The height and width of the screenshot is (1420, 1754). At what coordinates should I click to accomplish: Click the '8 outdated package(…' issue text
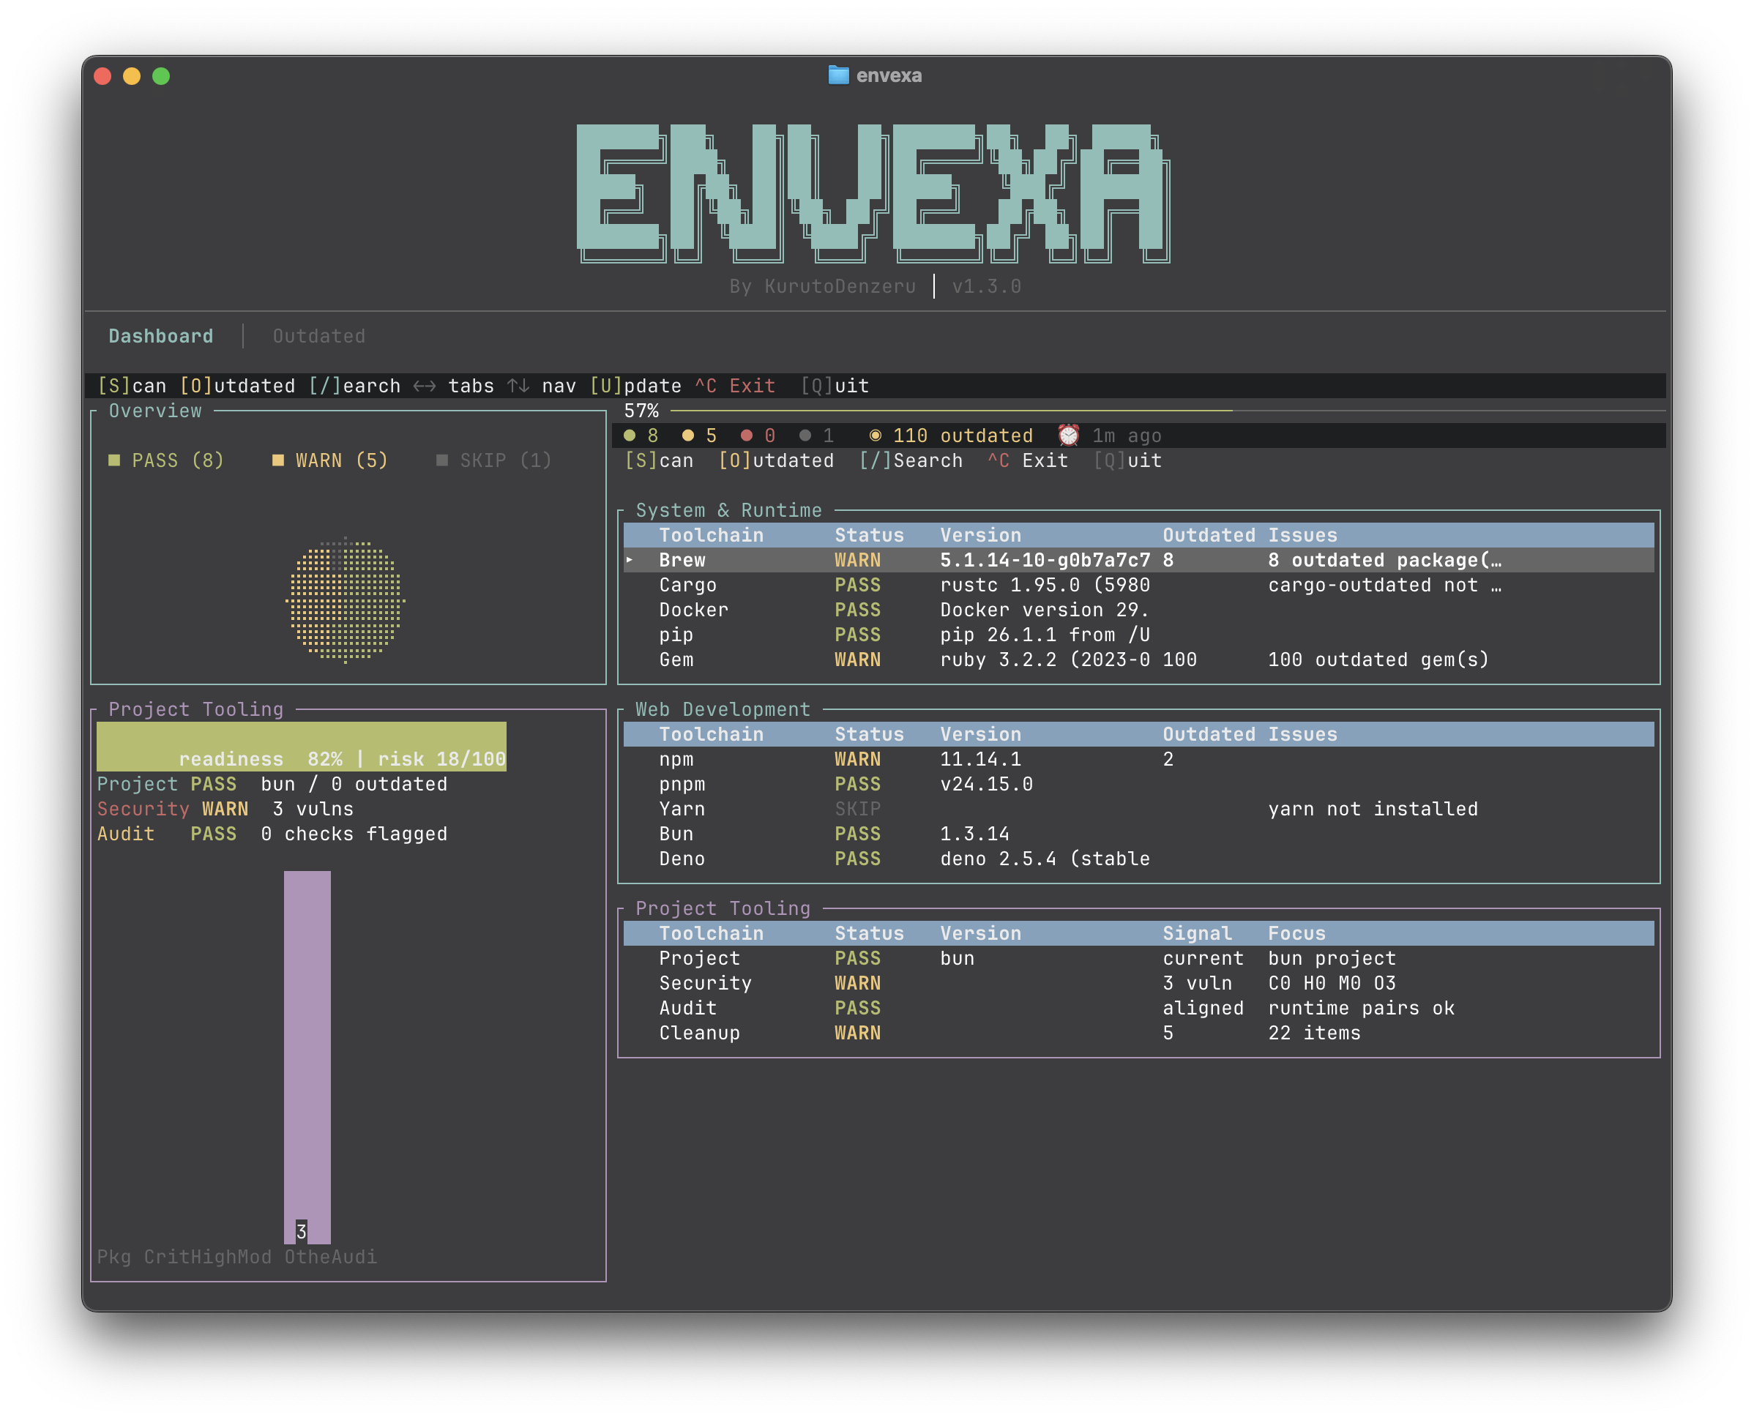(x=1384, y=560)
